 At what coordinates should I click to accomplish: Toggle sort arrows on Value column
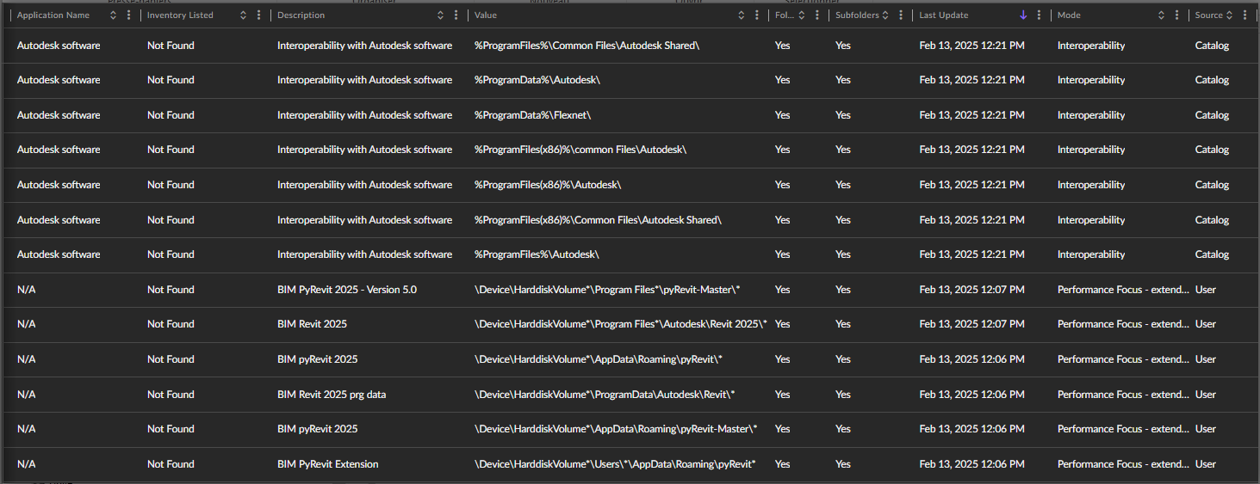coord(742,15)
